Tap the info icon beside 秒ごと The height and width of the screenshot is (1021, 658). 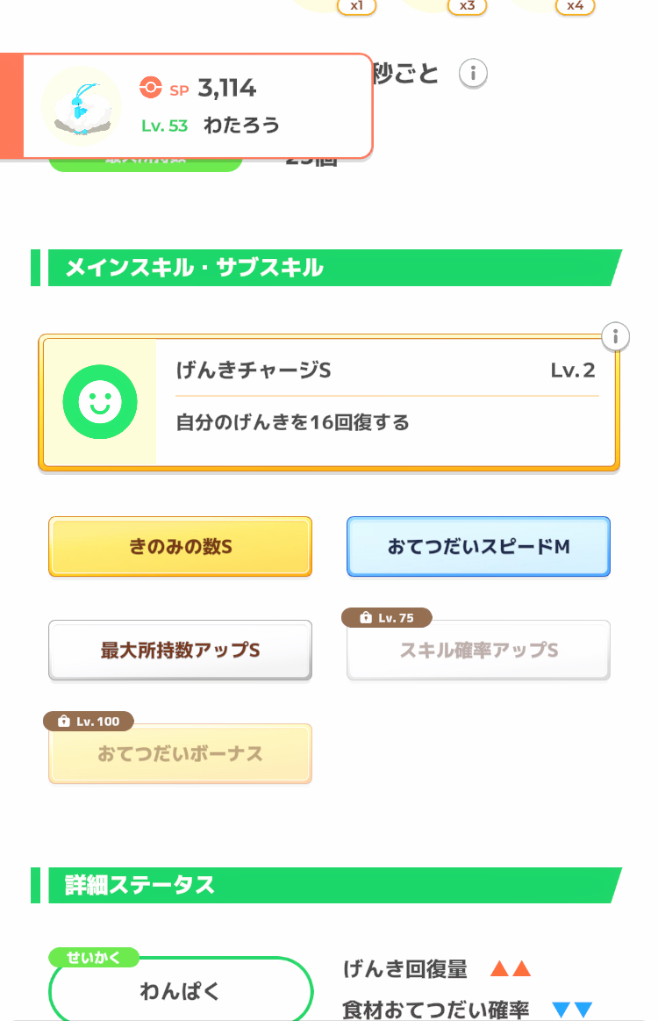pyautogui.click(x=473, y=74)
